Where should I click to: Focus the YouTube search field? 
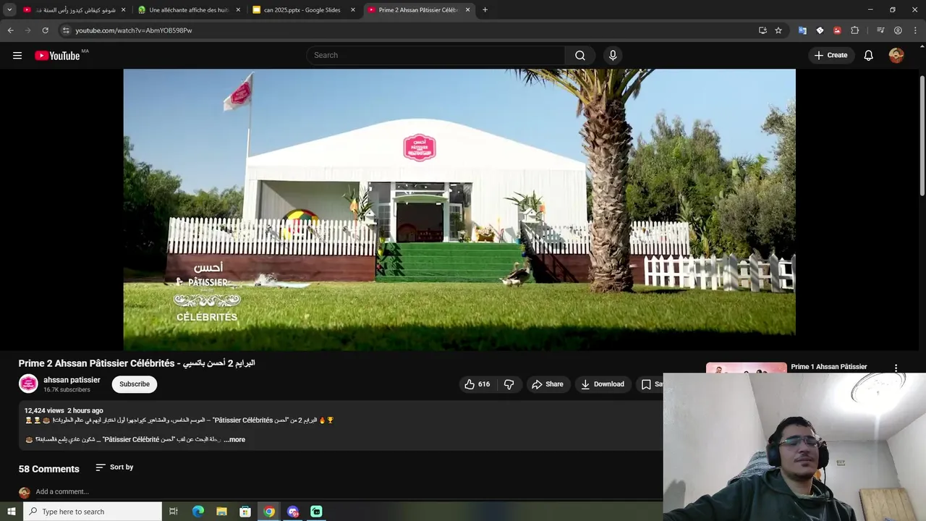tap(436, 56)
